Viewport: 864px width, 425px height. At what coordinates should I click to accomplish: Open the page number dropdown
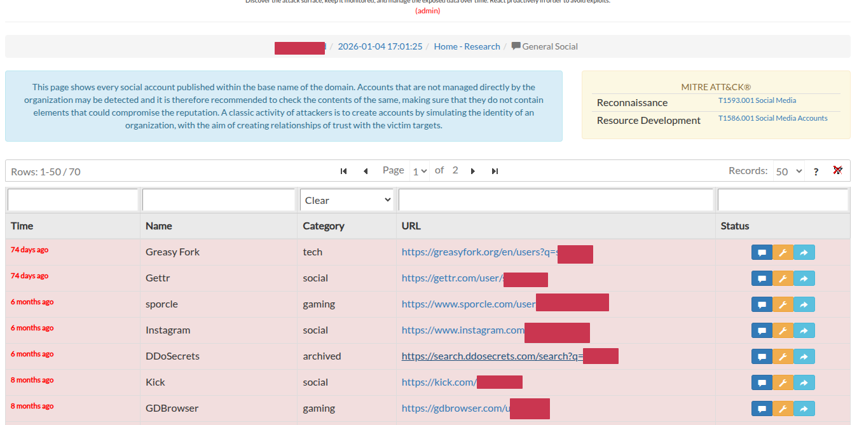pyautogui.click(x=420, y=171)
